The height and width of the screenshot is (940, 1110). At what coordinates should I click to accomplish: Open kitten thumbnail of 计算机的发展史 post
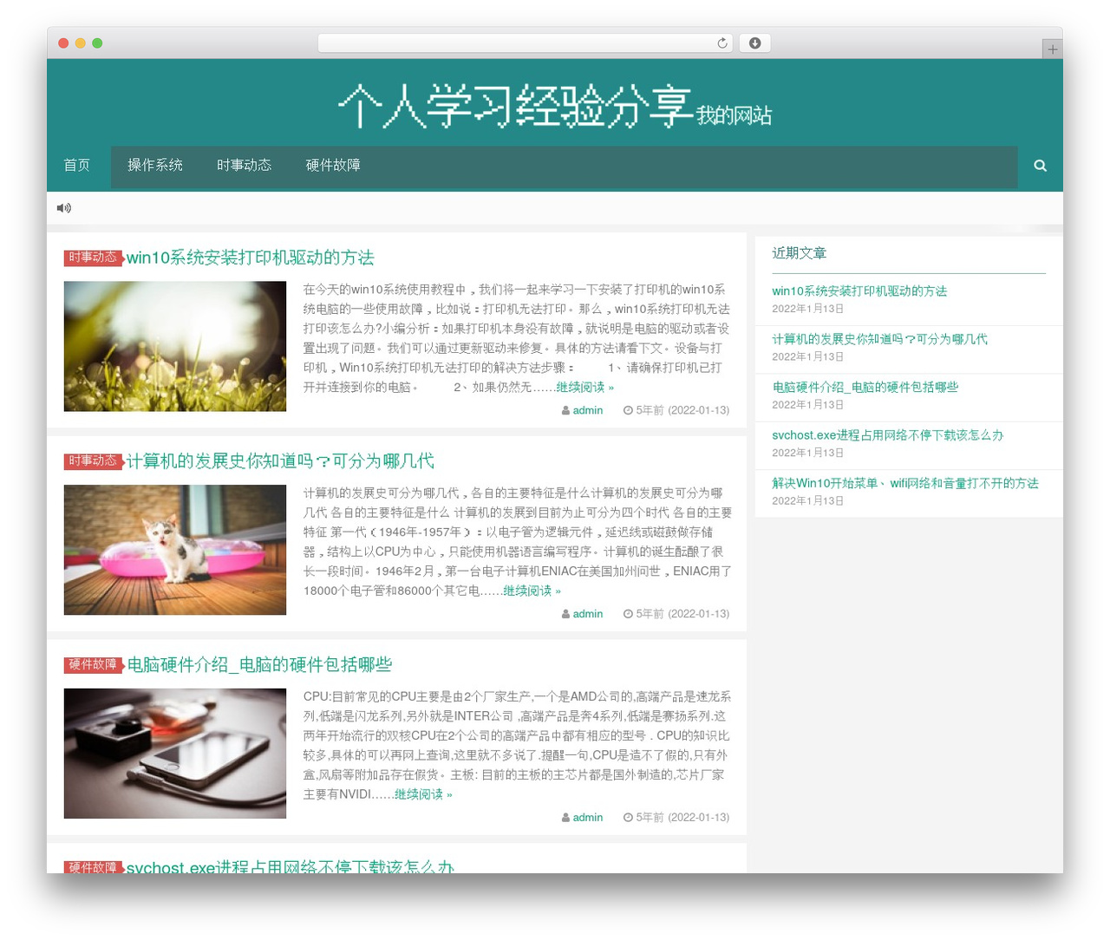(x=175, y=550)
